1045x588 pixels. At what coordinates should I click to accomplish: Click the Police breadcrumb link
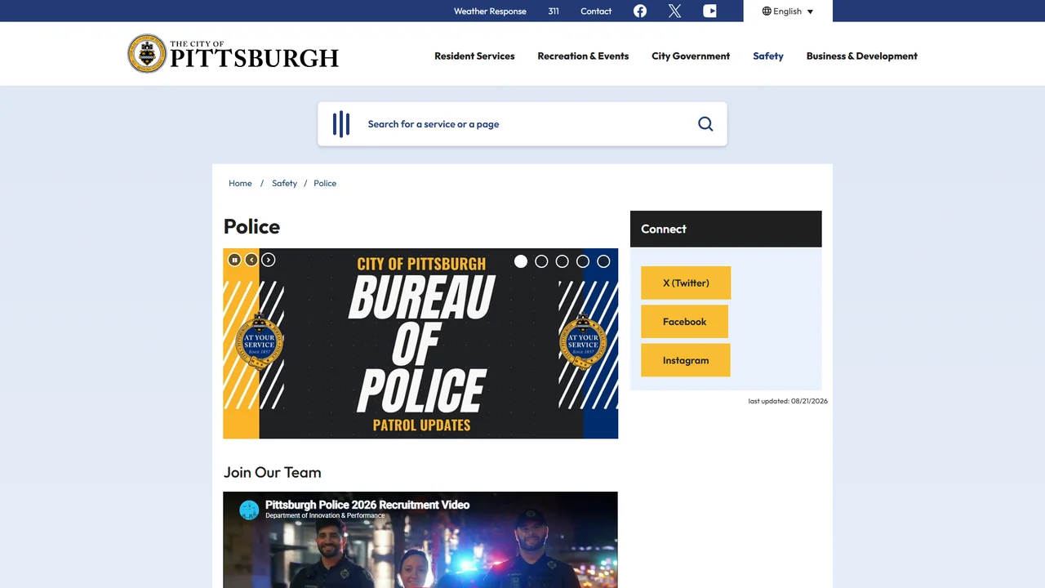(x=325, y=183)
